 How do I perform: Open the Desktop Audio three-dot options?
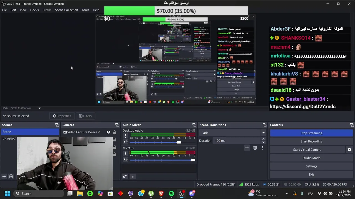point(125,136)
